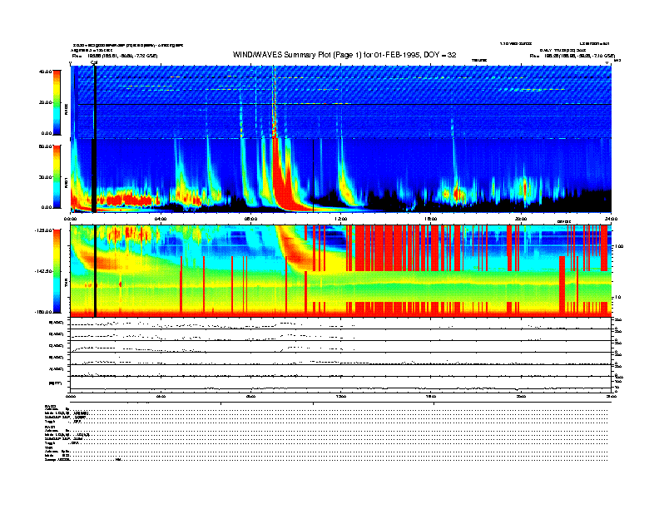
Task: Click the rotated RAD1 axis label
Action: (x=66, y=182)
